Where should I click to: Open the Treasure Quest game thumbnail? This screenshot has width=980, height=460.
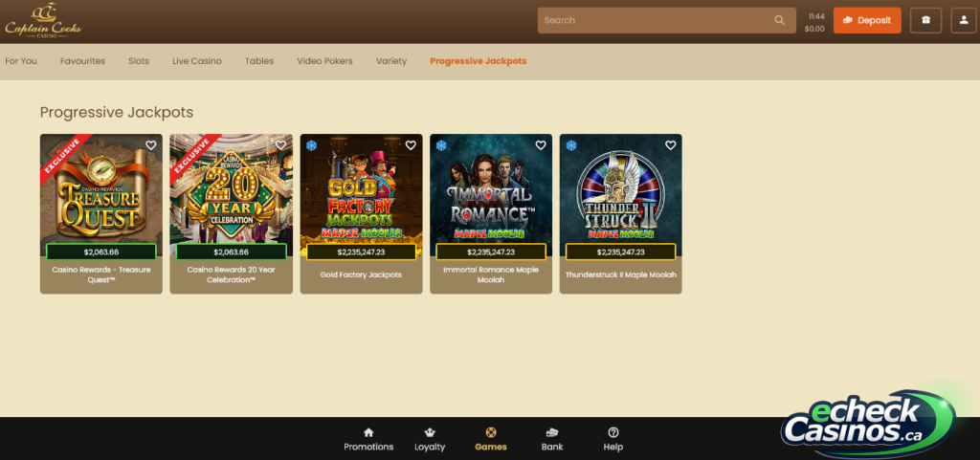tap(101, 195)
